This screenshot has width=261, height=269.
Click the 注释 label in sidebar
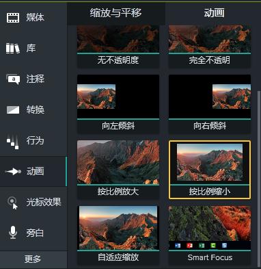coord(35,79)
